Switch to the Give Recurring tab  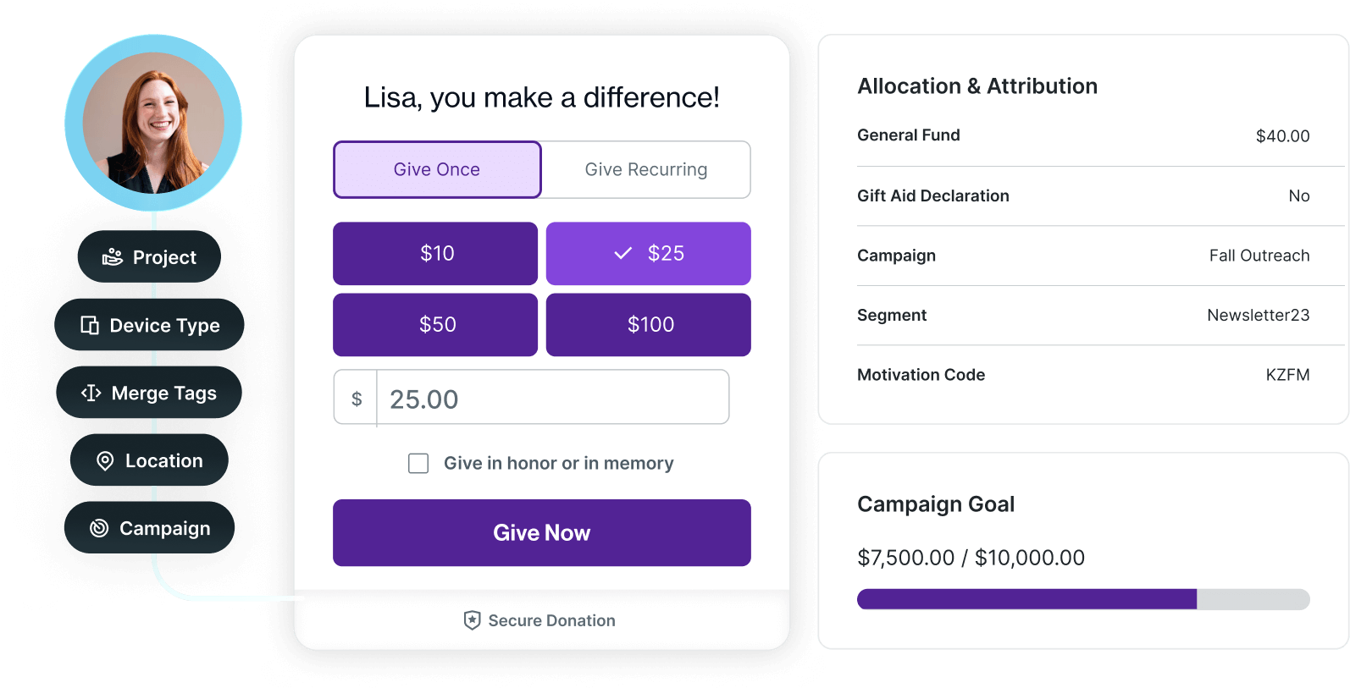pyautogui.click(x=645, y=169)
